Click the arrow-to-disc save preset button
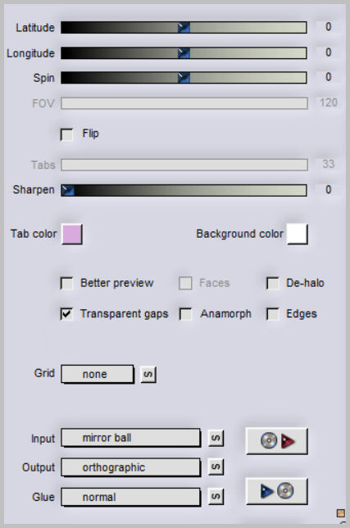The image size is (350, 528). (x=276, y=491)
